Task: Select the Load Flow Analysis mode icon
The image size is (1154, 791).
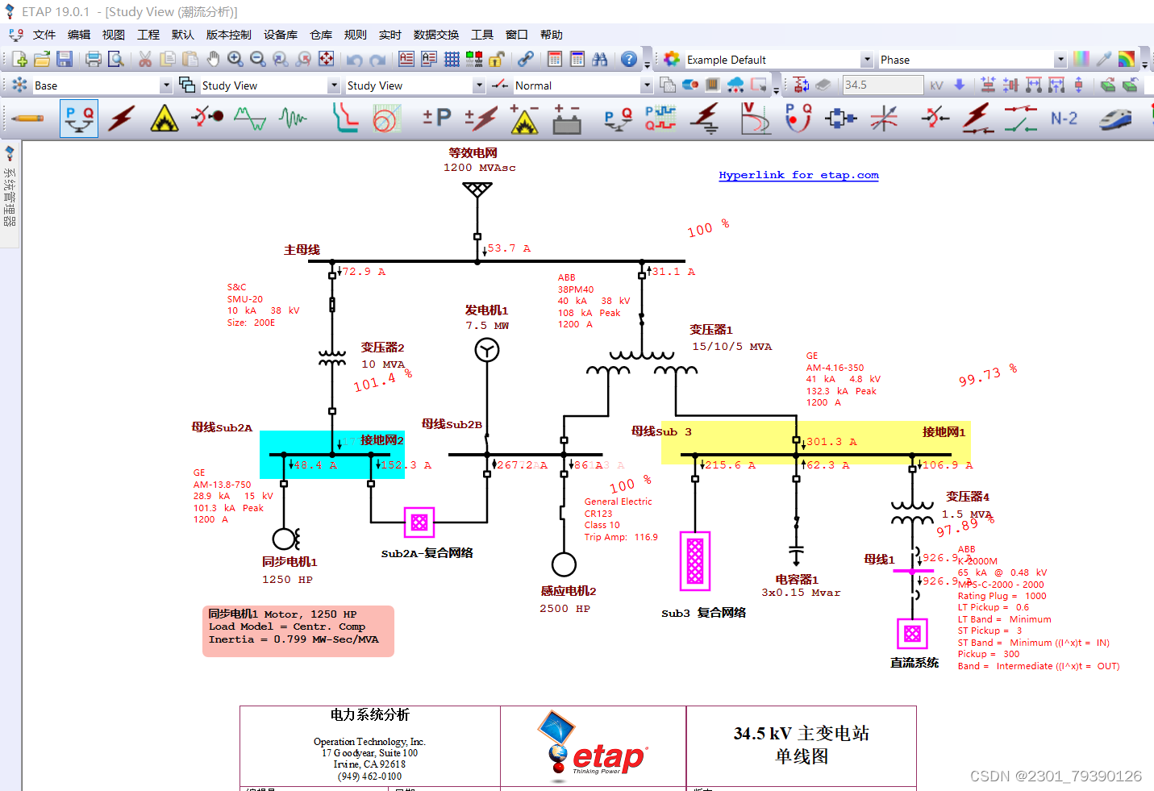Action: 78,119
